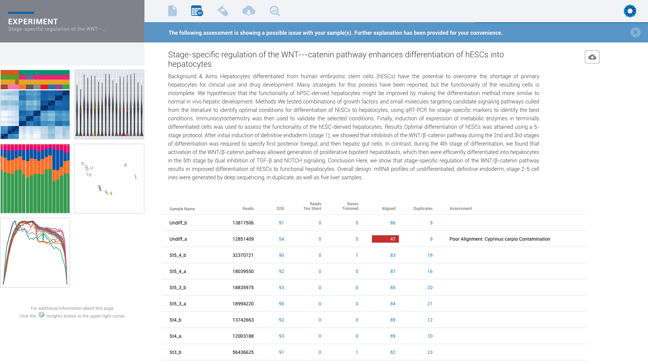Click the cloud download toolbar icon
Viewport: 648px width, 364px height.
[x=249, y=11]
